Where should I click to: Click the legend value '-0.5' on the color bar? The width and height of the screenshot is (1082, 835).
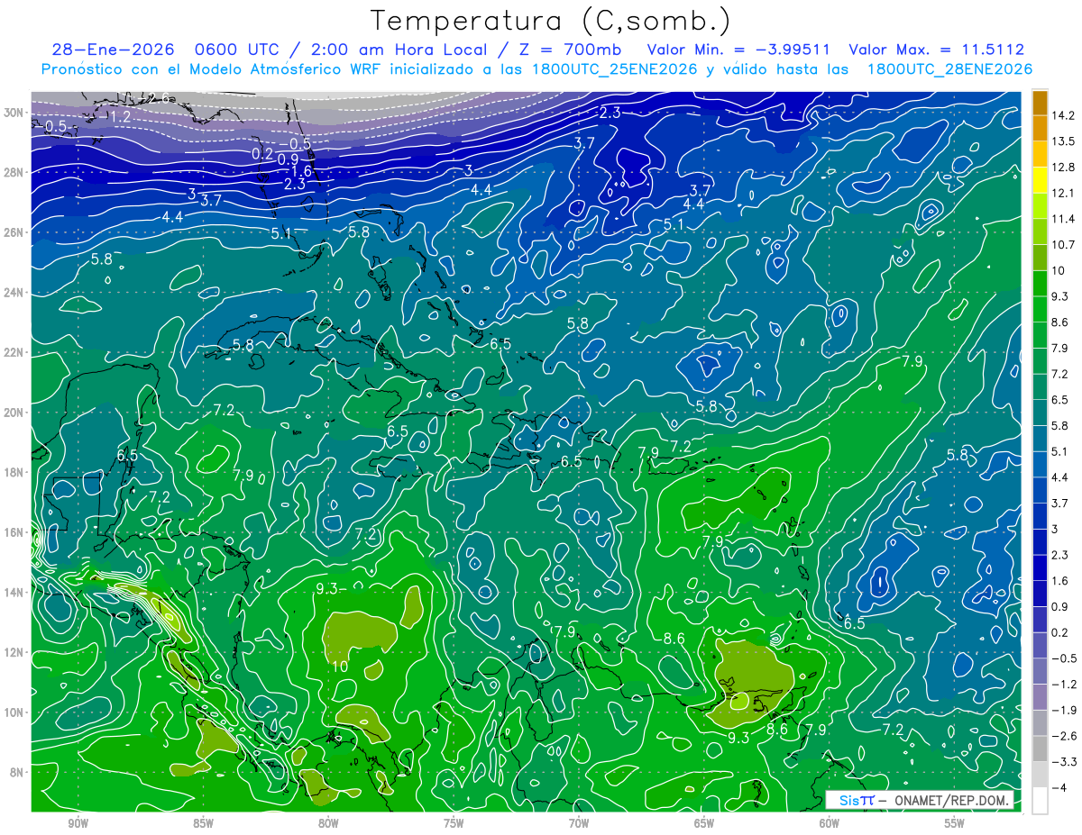tap(1064, 658)
